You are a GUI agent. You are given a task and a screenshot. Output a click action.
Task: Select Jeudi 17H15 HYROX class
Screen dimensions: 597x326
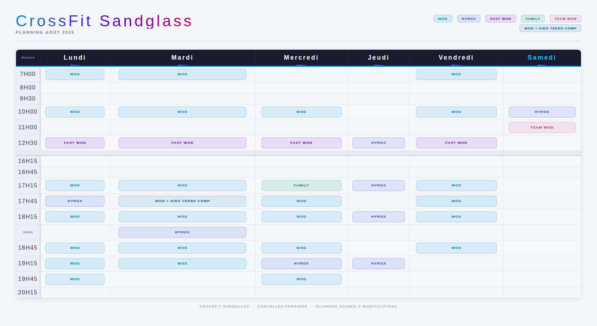(x=378, y=186)
